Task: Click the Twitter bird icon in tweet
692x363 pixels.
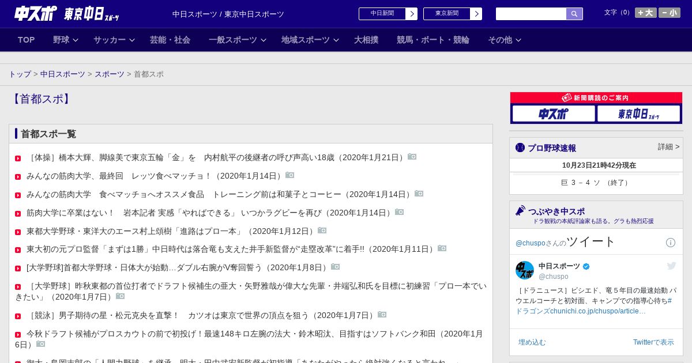Action: click(671, 266)
